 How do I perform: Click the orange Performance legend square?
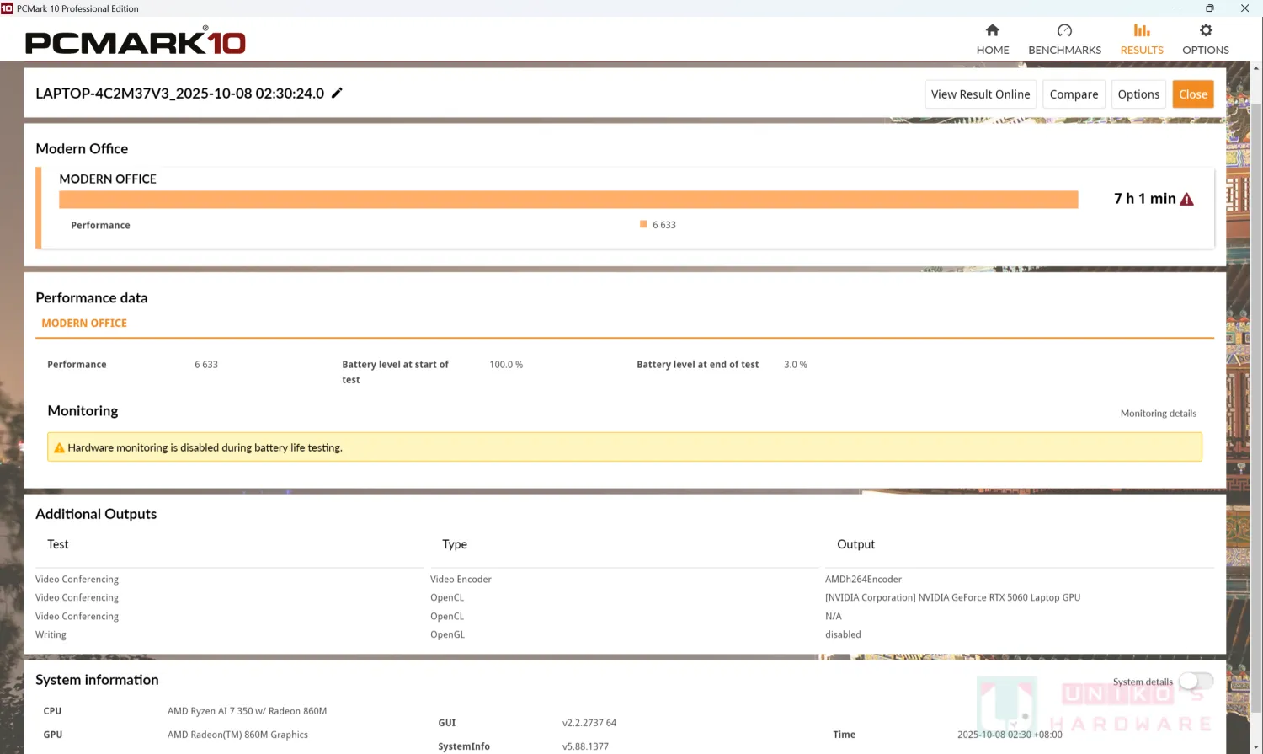[x=643, y=225]
